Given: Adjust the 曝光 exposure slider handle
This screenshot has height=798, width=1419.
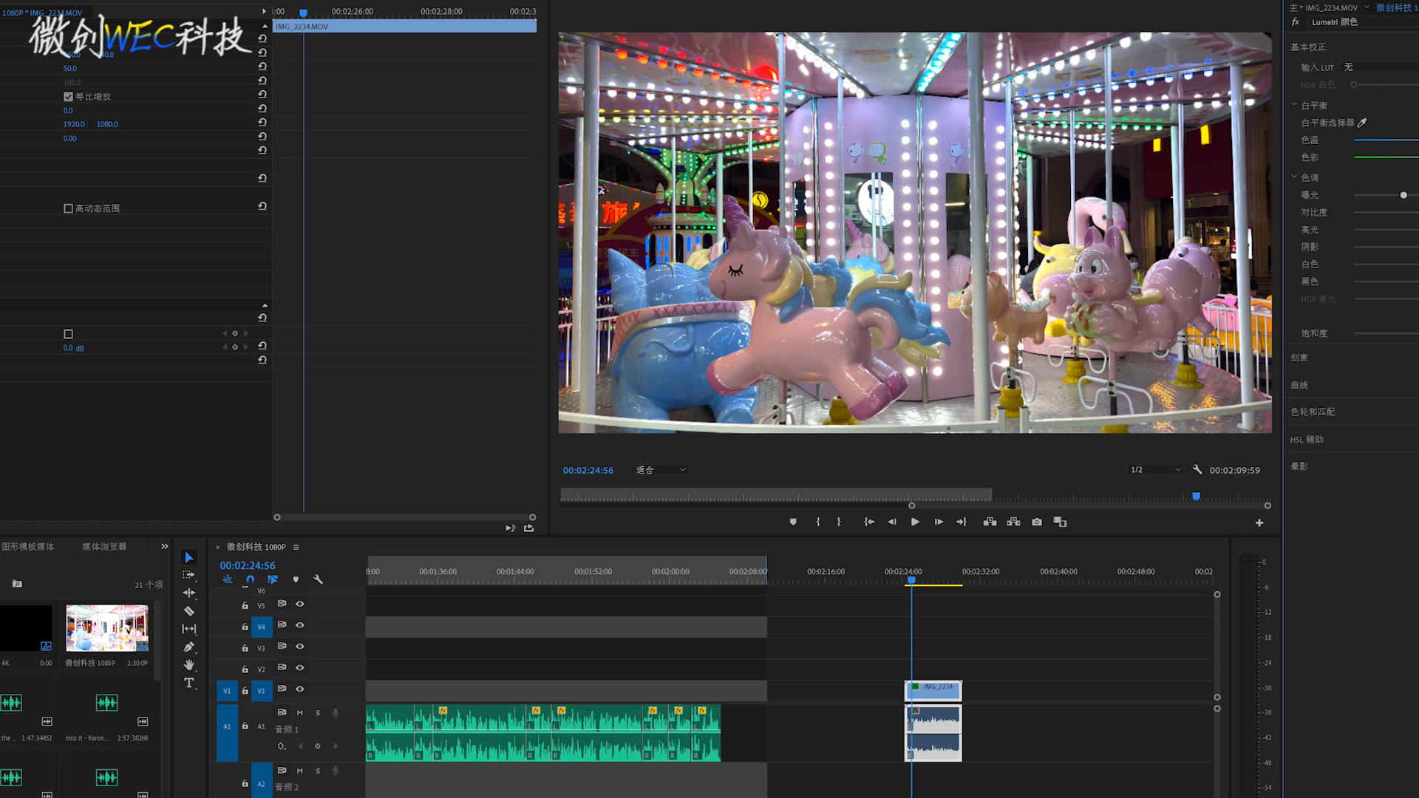Looking at the screenshot, I should (x=1403, y=195).
